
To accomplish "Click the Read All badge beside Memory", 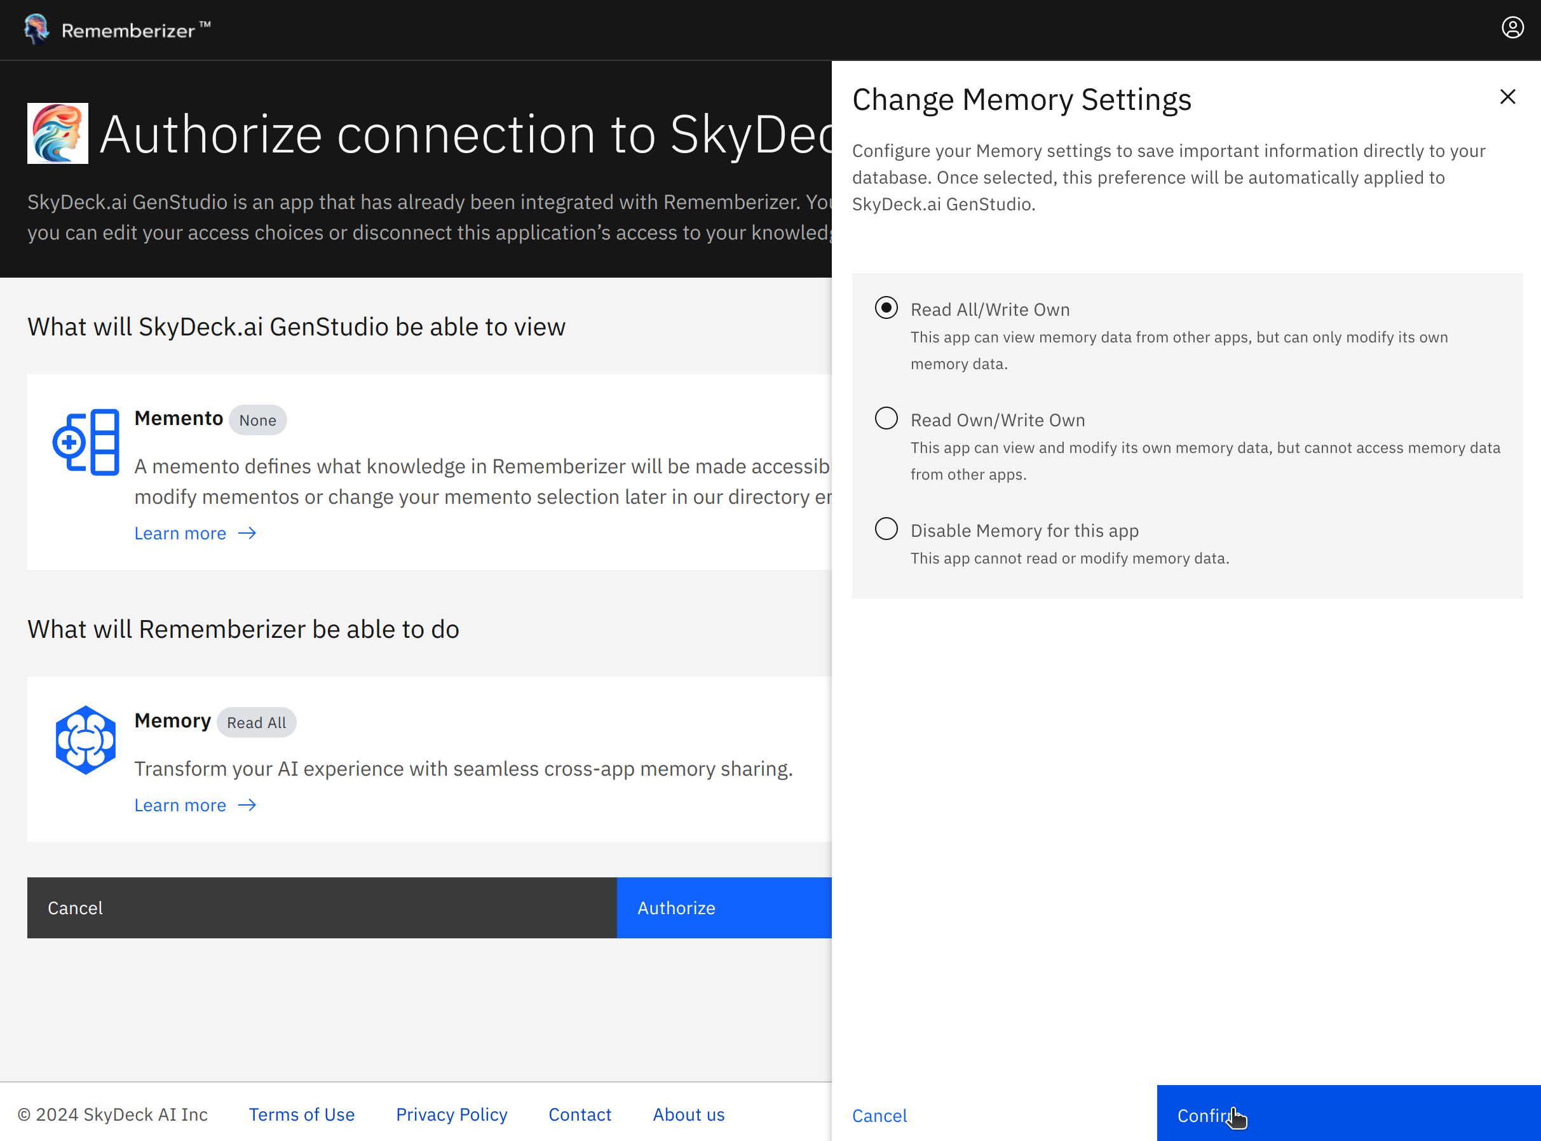I will point(256,722).
